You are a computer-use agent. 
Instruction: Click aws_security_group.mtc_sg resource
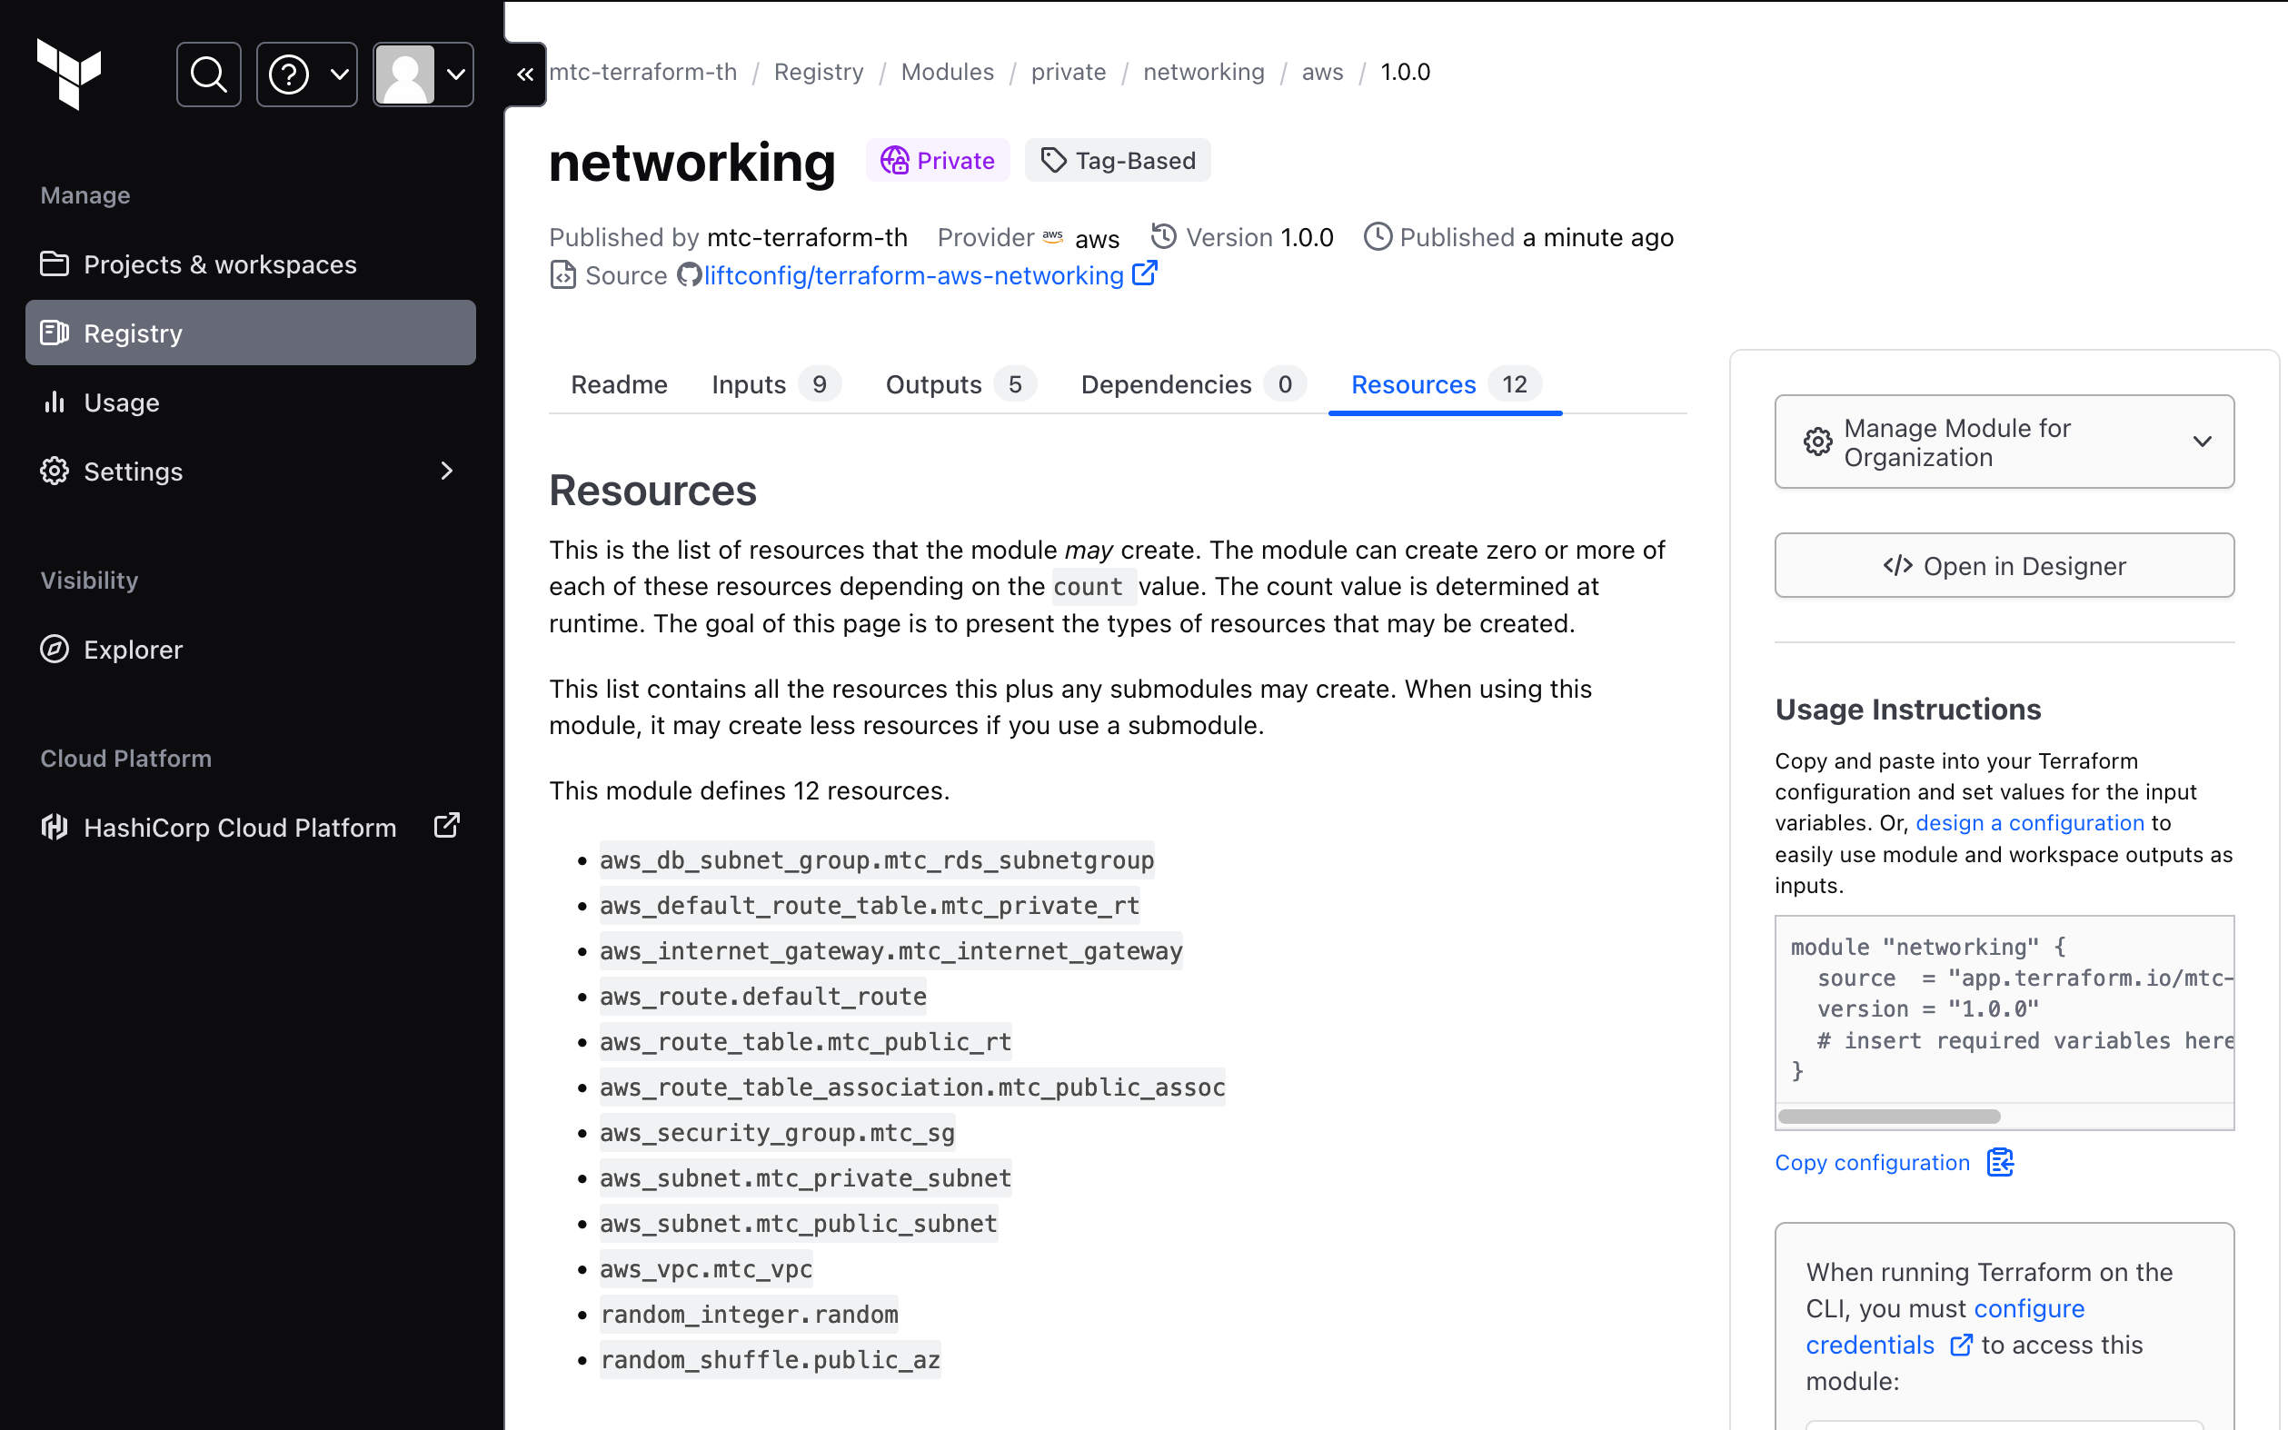pyautogui.click(x=777, y=1132)
